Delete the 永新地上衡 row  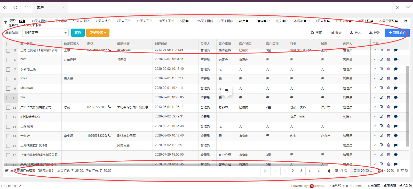coord(388,69)
